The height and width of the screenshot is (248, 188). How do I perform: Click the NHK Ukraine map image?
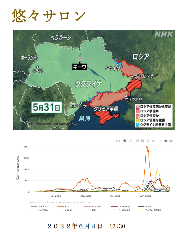pos(94,80)
